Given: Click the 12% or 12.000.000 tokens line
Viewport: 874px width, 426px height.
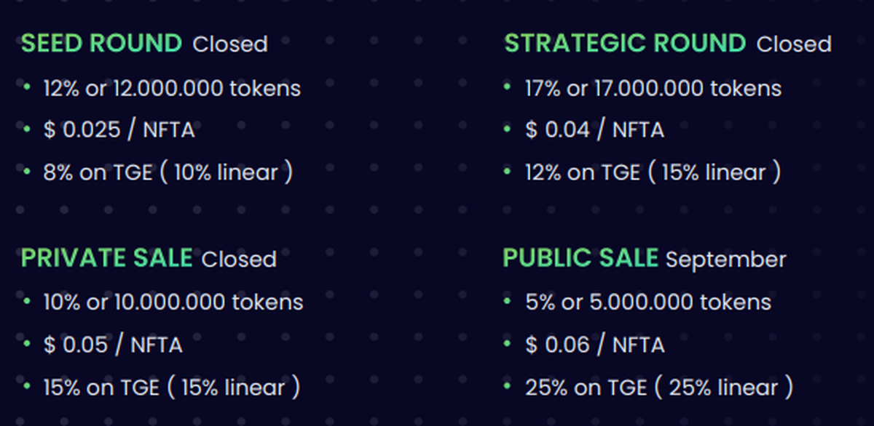Looking at the screenshot, I should pos(172,89).
